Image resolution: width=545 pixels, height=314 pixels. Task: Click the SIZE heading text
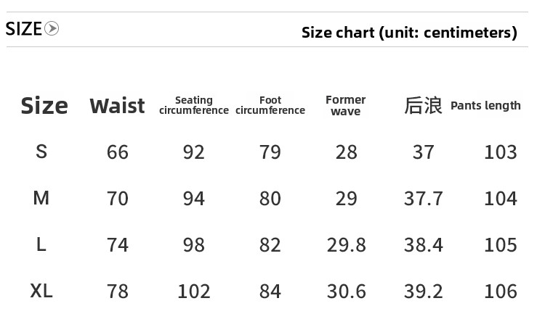[23, 29]
